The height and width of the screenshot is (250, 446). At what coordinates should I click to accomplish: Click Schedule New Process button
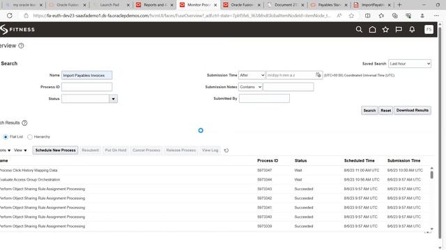(56, 150)
